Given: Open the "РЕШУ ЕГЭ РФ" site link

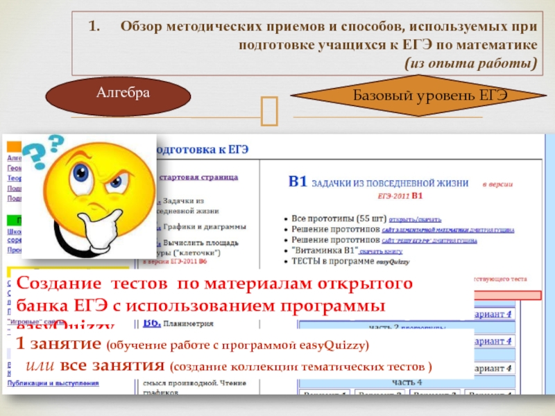Looking at the screenshot, I should pyautogui.click(x=429, y=241).
